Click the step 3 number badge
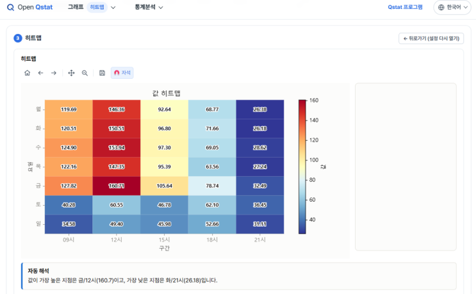Viewport: 476px width, 294px height. [x=18, y=38]
